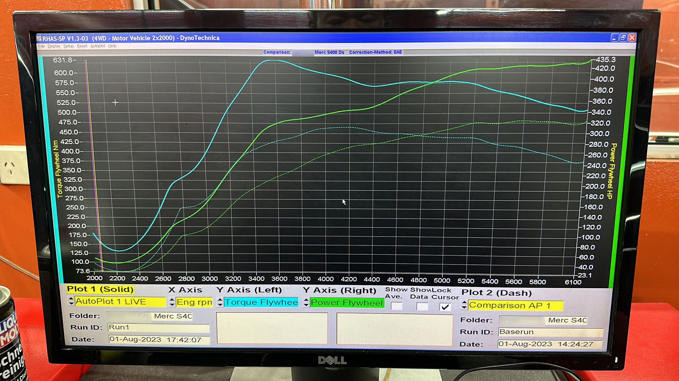Viewport: 679px width, 381px height.
Task: Click the Y Axis (Left) stepper arrows
Action: tap(220, 302)
